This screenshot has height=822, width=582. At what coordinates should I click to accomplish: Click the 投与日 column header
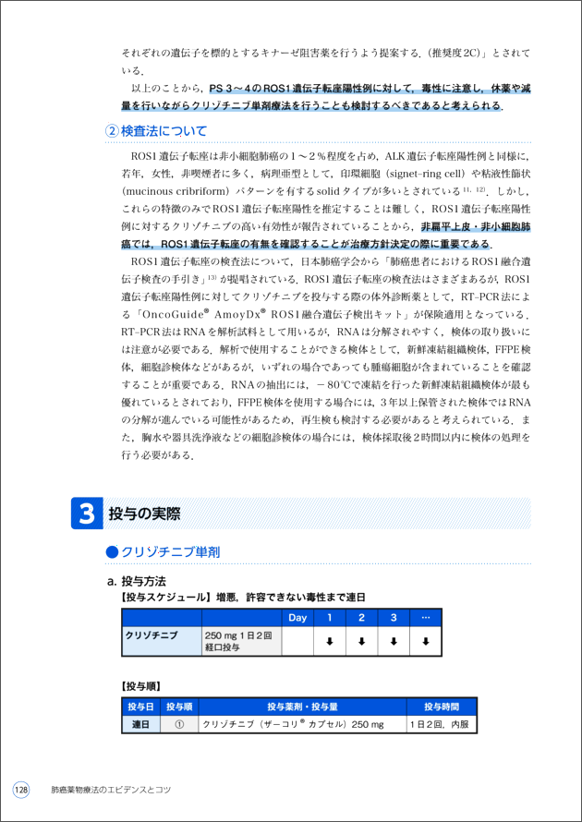140,707
